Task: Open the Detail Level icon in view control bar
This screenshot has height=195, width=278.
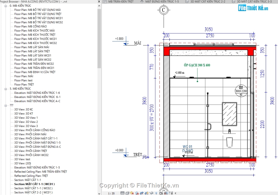Action: (x=122, y=193)
